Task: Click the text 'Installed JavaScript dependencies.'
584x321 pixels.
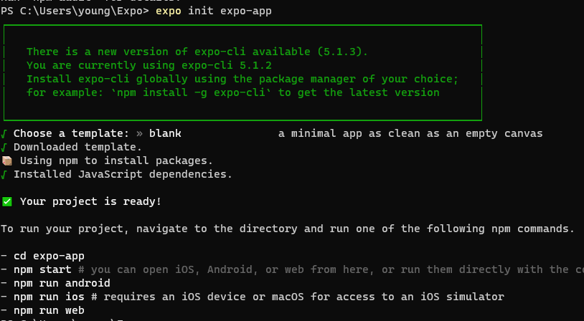Action: (x=123, y=174)
